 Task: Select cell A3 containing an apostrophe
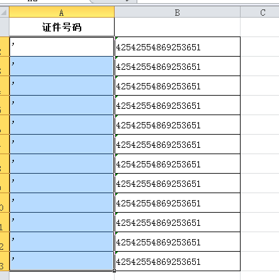coord(62,66)
